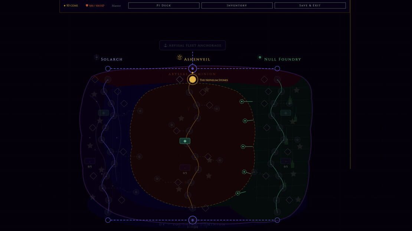Click the topmost green dotted ring marker
This screenshot has width=412, height=231.
[242, 101]
